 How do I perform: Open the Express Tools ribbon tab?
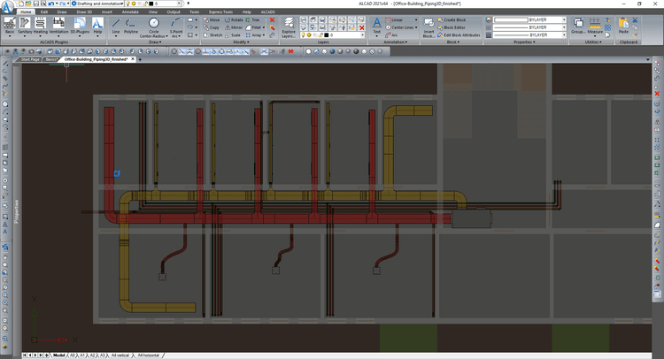pyautogui.click(x=220, y=11)
